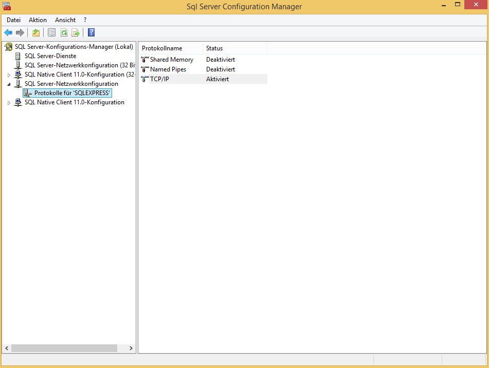The width and height of the screenshot is (489, 368).
Task: Collapse the SQL Server-Netzwerkkonfiguration node
Action: [9, 84]
